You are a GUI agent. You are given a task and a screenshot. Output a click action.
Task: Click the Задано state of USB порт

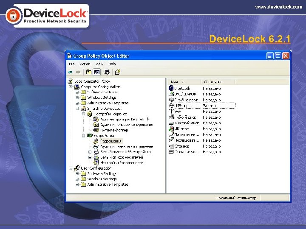click(209, 106)
